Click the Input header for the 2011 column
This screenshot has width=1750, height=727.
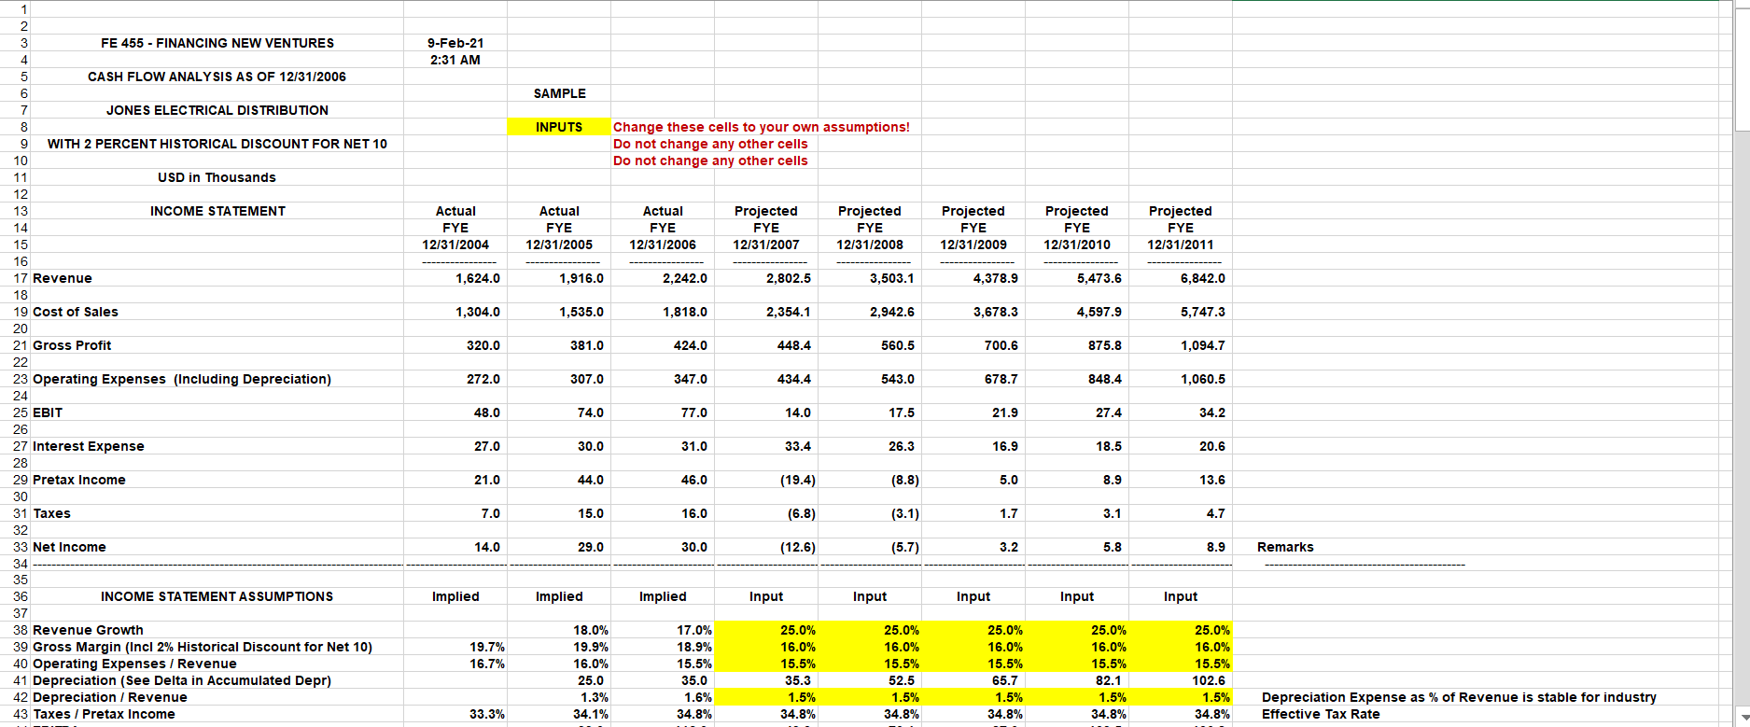click(x=1181, y=596)
